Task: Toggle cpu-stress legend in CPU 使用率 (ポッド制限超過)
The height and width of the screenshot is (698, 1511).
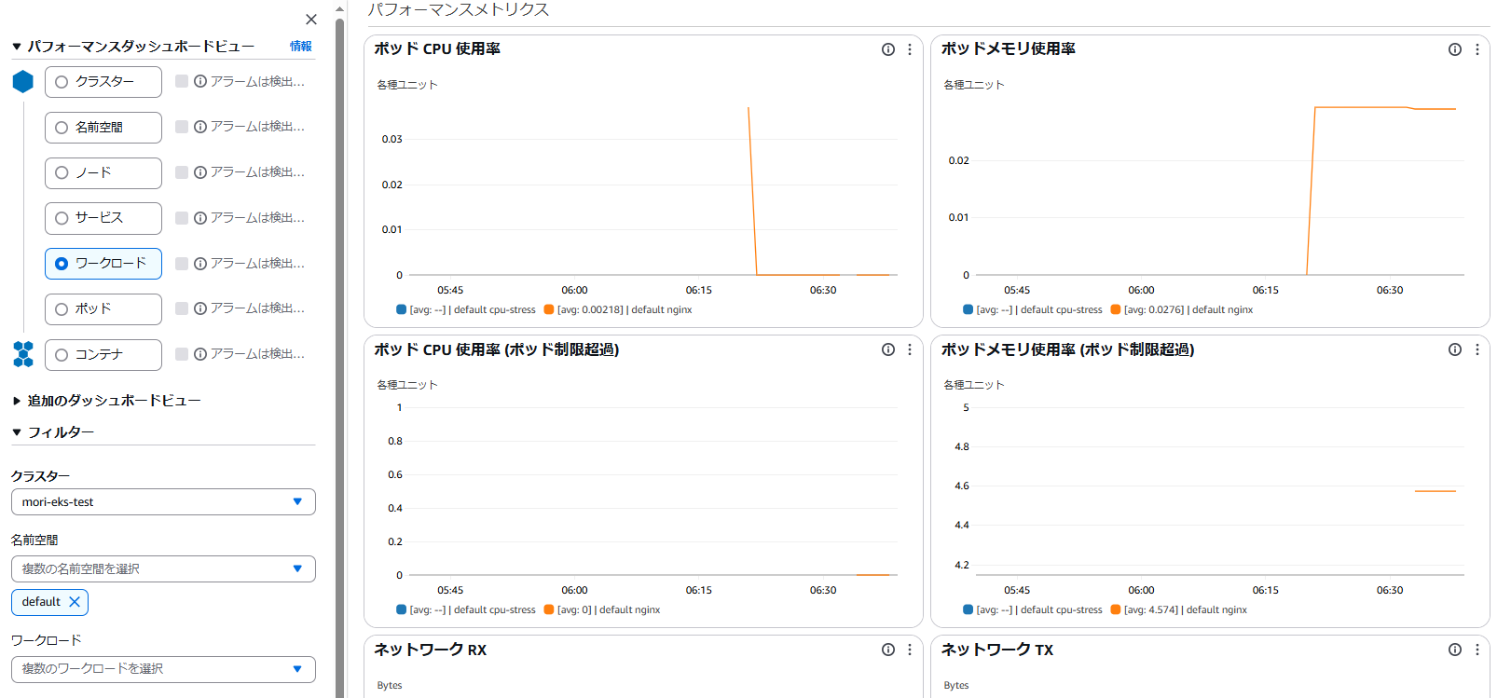Action: pyautogui.click(x=466, y=609)
